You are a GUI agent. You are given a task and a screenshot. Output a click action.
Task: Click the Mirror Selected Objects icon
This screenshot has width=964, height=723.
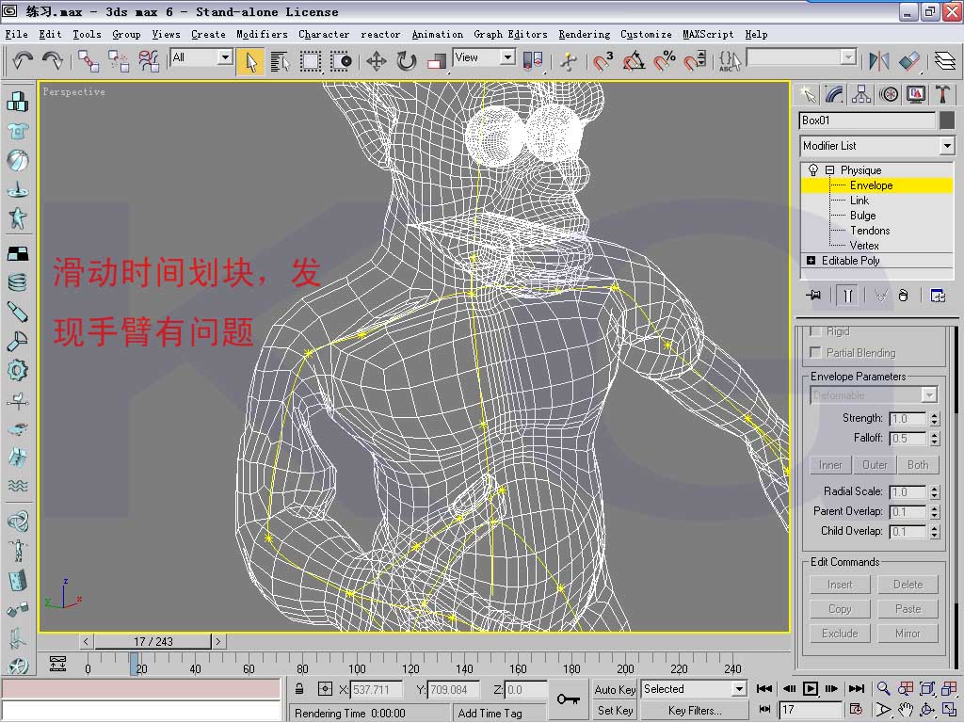[878, 61]
